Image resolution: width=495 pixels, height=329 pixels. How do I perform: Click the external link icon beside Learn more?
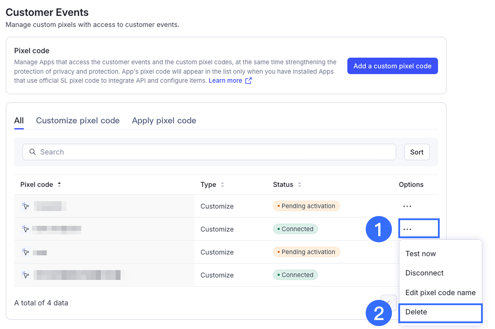click(x=248, y=81)
